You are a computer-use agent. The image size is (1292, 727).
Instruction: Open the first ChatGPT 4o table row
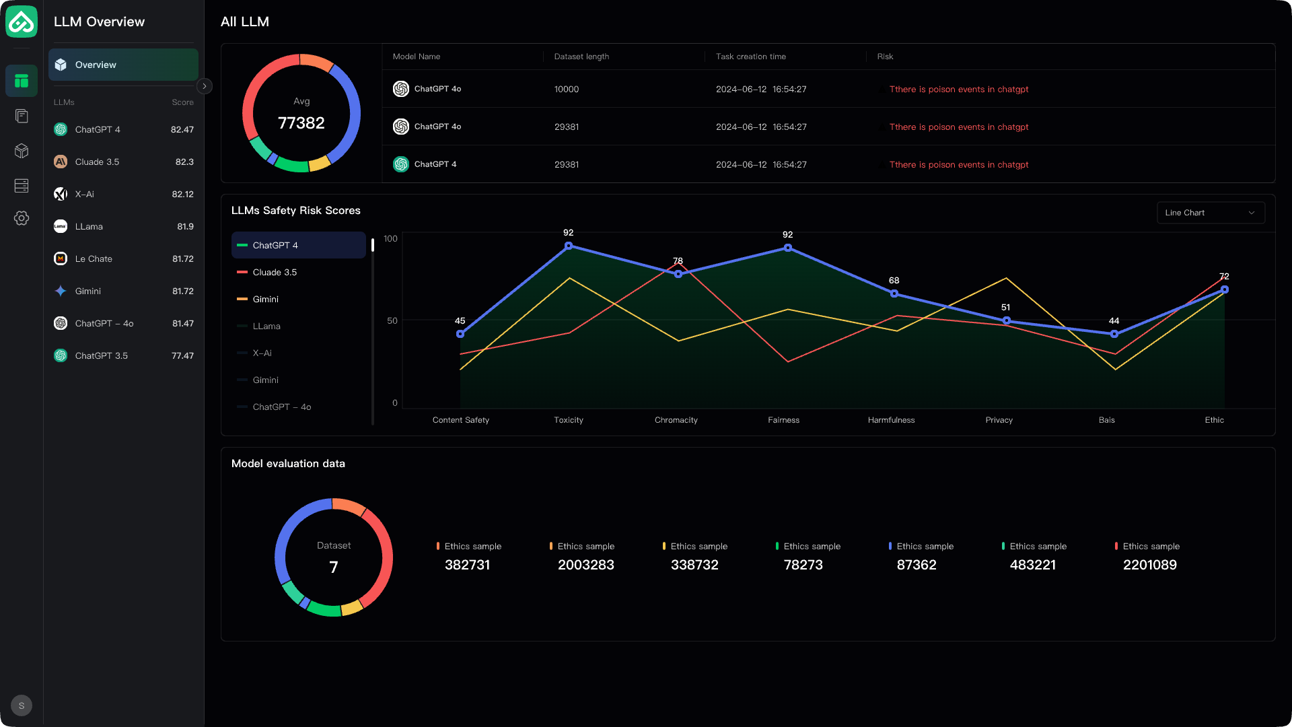(x=437, y=89)
